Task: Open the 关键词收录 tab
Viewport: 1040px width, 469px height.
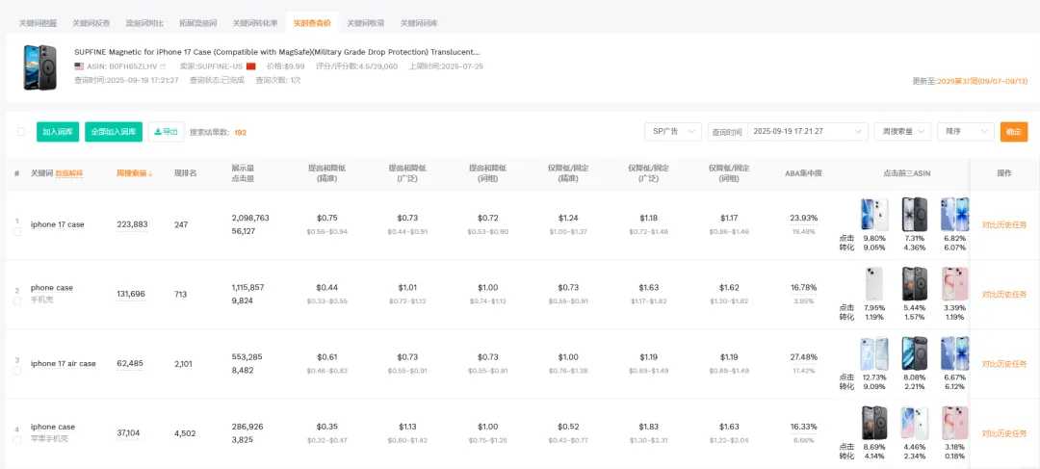Action: [366, 23]
